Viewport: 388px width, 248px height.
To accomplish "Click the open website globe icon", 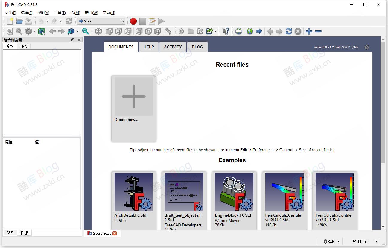I will (250, 31).
